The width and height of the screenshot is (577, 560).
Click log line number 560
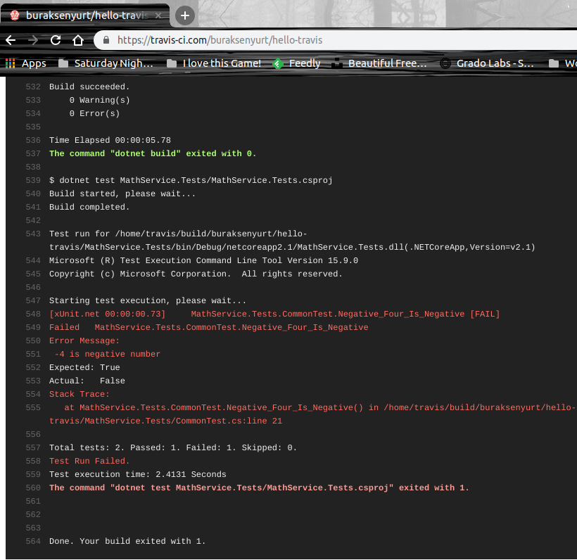click(33, 488)
